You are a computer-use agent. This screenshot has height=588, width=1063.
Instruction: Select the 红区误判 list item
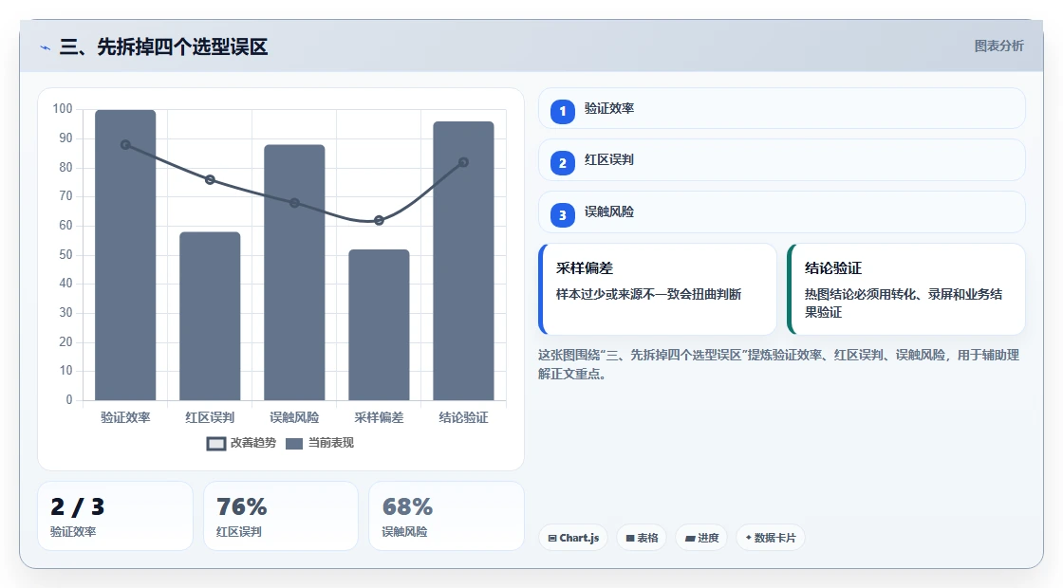point(782,160)
